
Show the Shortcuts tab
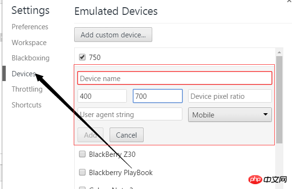27,105
